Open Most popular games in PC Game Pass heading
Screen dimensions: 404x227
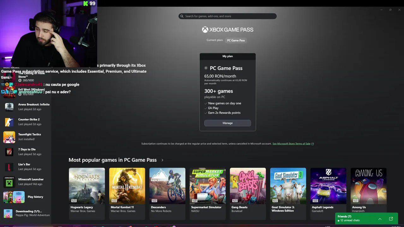113,160
